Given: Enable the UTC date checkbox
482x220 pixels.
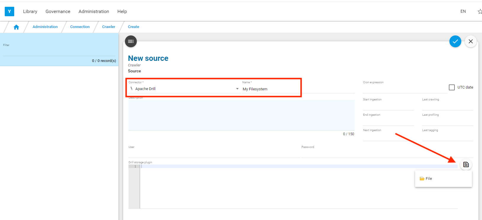Looking at the screenshot, I should point(452,87).
